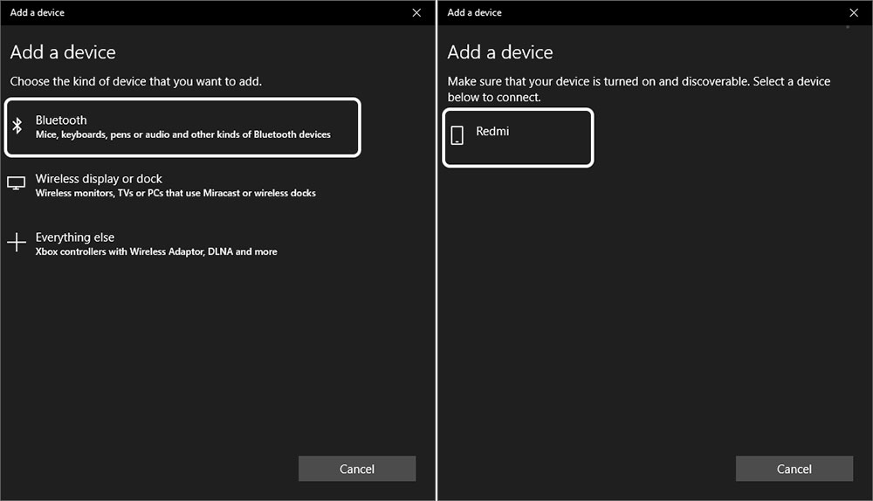
Task: Close the dialog showing the Redmi device
Action: coord(854,12)
